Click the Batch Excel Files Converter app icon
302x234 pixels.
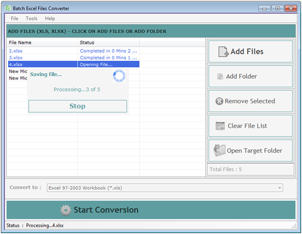[8, 8]
